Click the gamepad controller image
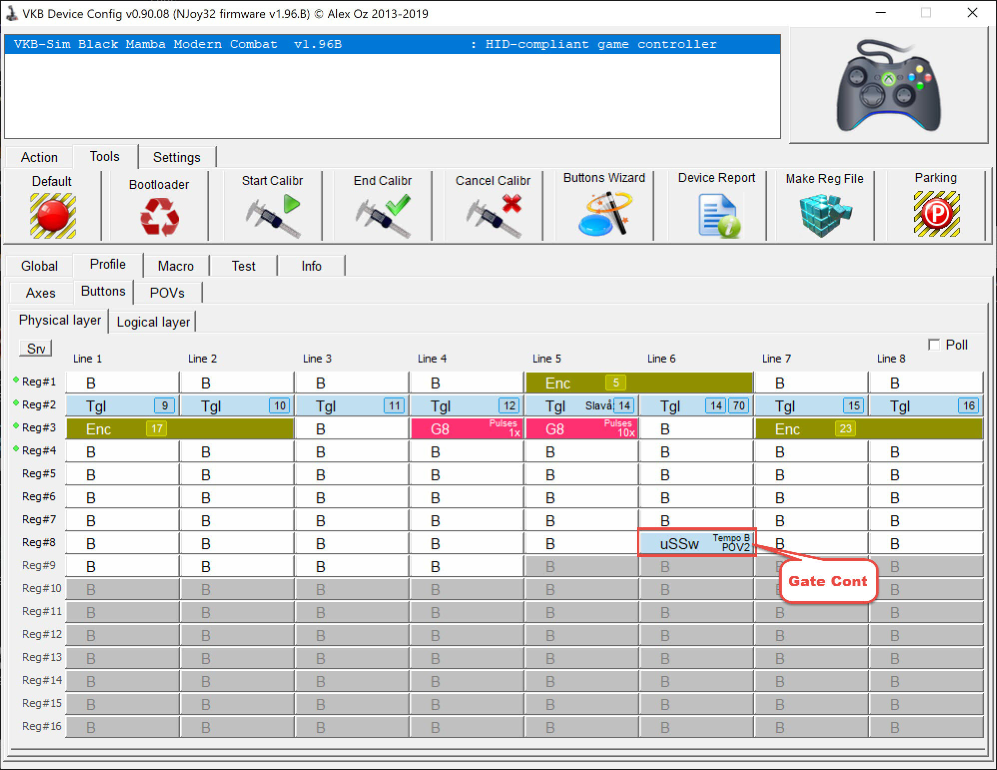The height and width of the screenshot is (770, 997). [x=889, y=85]
